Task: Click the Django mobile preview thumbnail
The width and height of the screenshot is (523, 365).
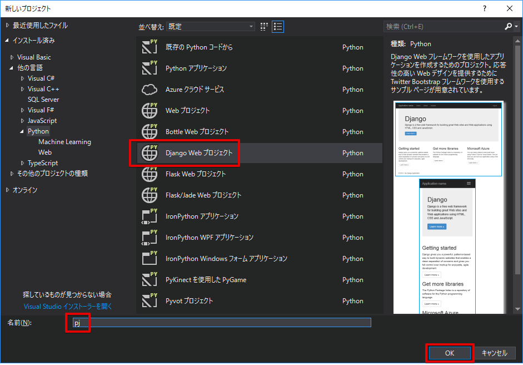Action: point(447,246)
